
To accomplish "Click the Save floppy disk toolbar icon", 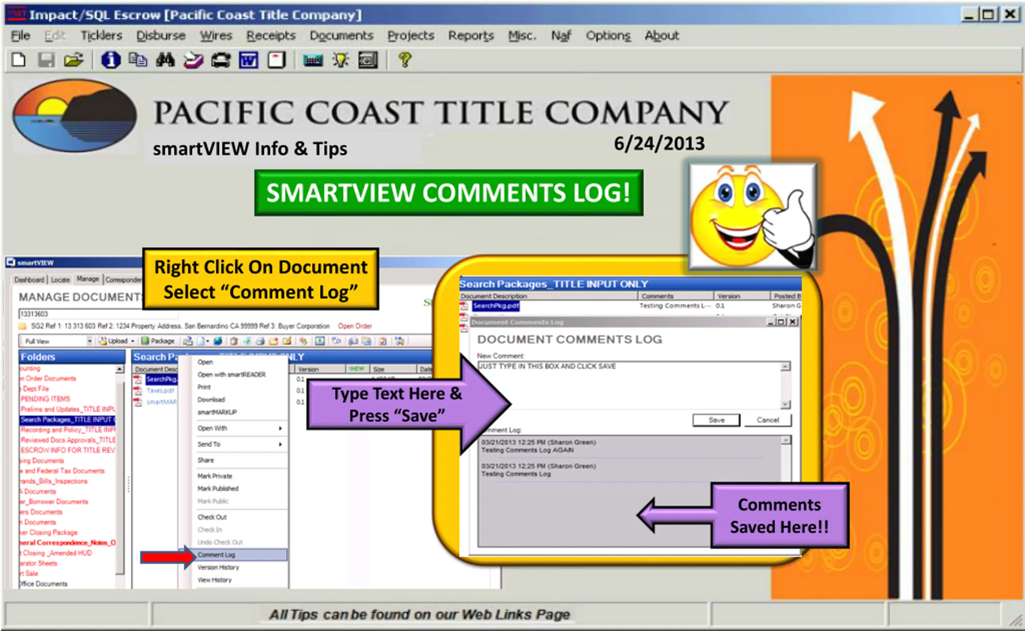I will [x=46, y=60].
